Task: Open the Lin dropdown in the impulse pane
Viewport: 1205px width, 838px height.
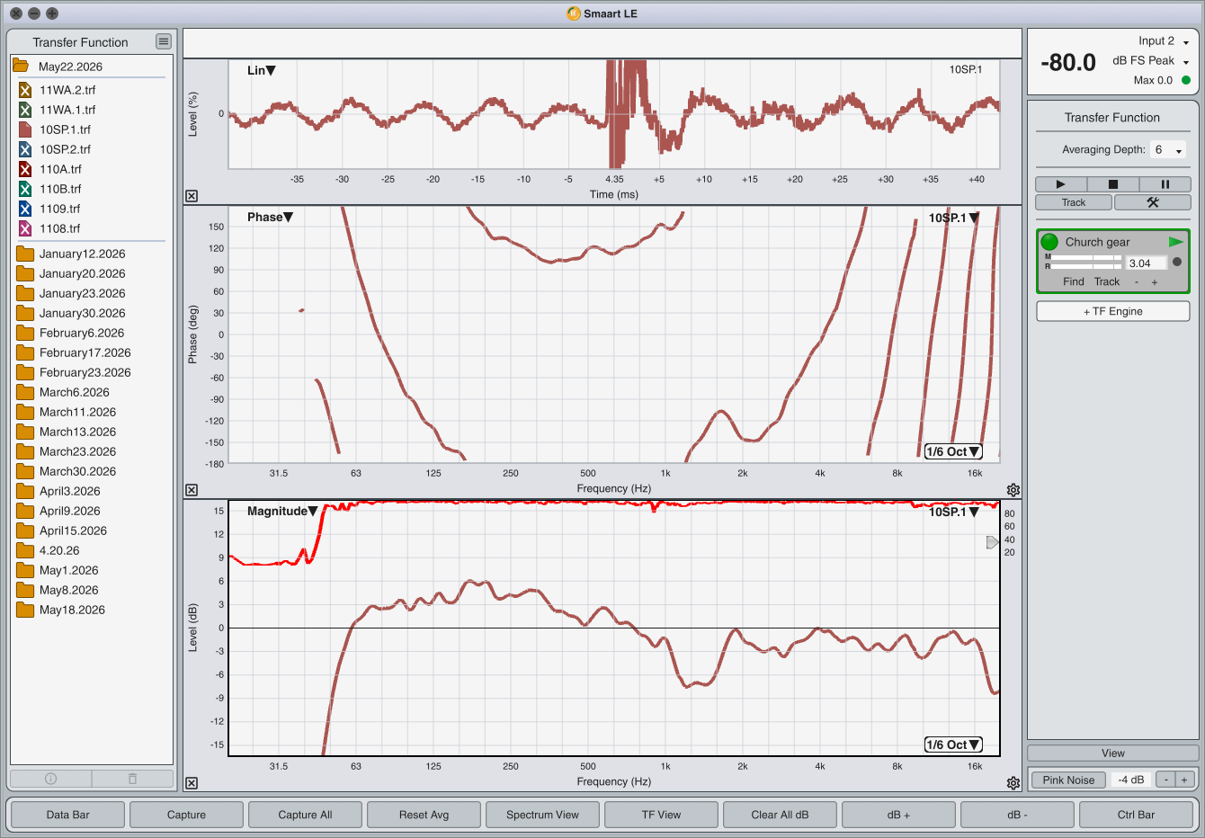Action: tap(262, 70)
